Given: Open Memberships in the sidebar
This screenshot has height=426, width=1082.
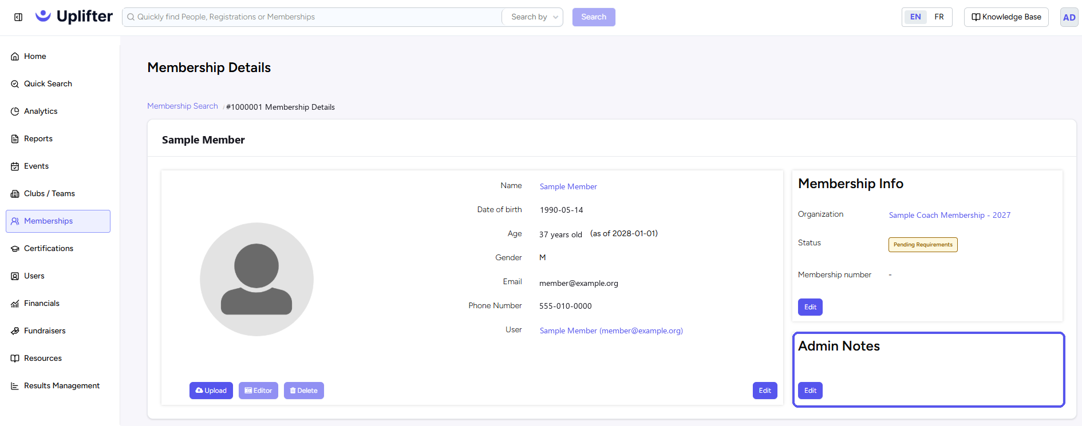Looking at the screenshot, I should tap(58, 221).
